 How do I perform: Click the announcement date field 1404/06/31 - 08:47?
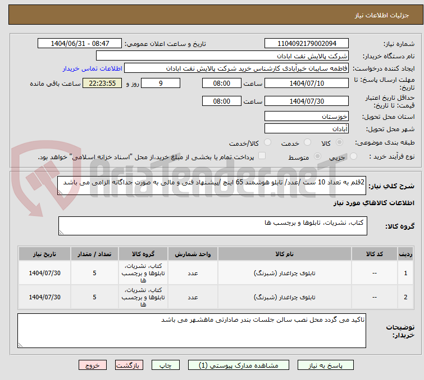point(80,43)
